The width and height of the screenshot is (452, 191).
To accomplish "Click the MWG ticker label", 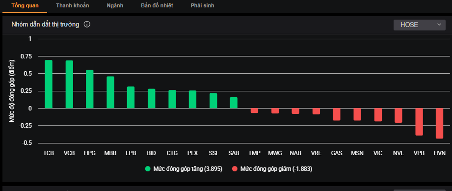I will point(275,153).
